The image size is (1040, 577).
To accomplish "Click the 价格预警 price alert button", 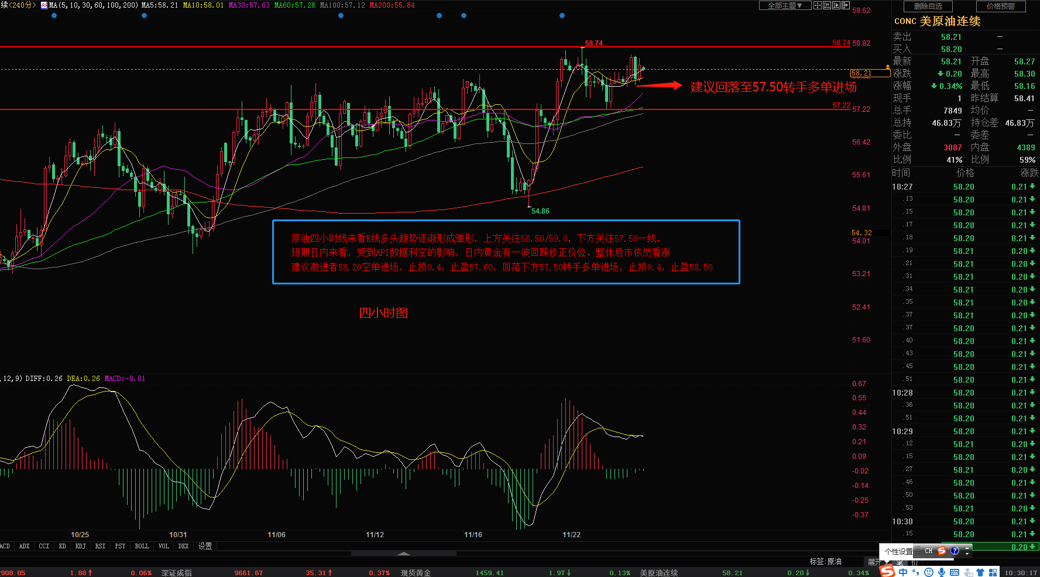I will point(1001,6).
